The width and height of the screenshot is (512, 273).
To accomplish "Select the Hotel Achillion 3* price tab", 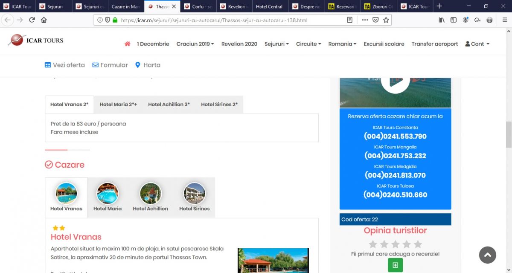I will 169,105.
